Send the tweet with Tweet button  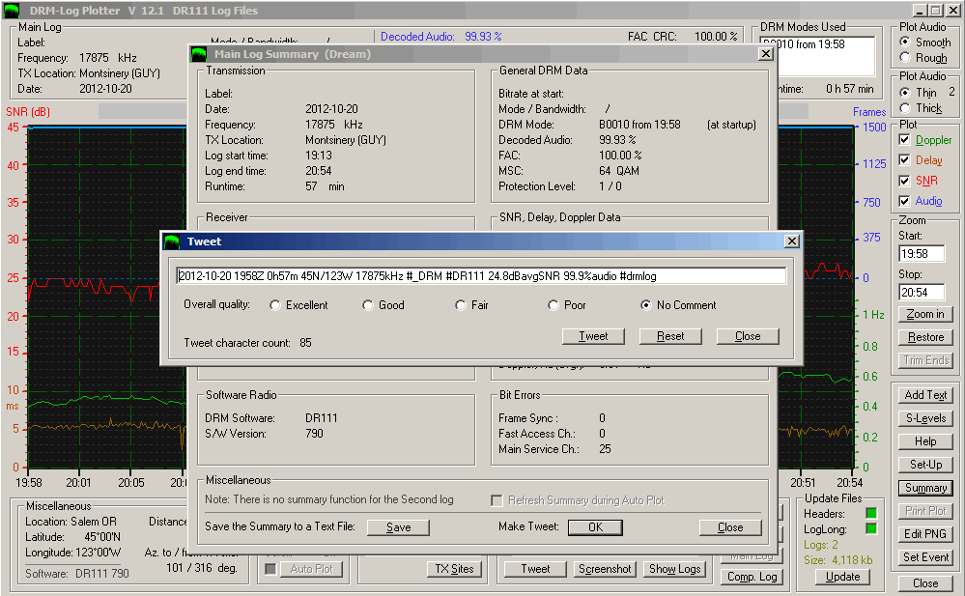(x=593, y=336)
